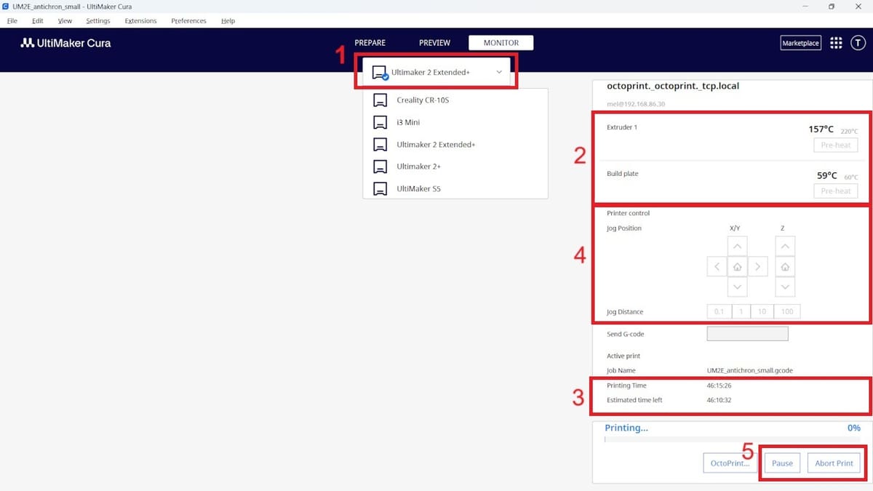
Task: Click the printer icon beside Ultimaker 2+
Action: (380, 167)
